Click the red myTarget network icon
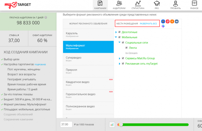This screenshot has width=202, height=131. [x=168, y=21]
